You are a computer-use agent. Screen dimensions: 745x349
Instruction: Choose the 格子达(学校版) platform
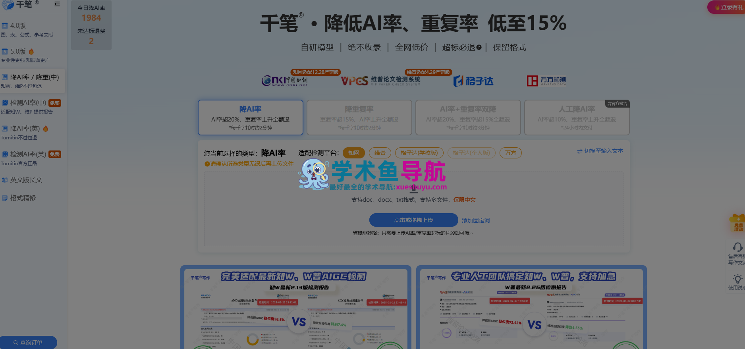[x=419, y=153]
